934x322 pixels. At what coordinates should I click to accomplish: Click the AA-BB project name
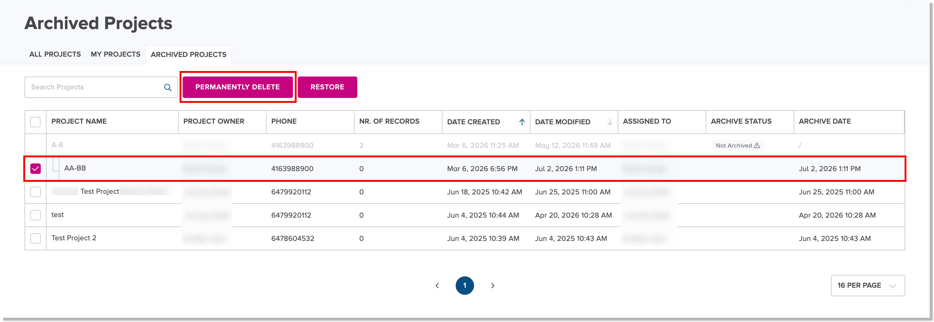[x=75, y=168]
